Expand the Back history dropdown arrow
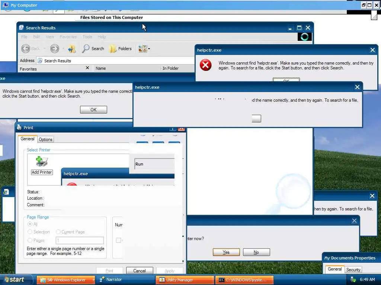Image resolution: width=381 pixels, height=285 pixels. click(45, 49)
